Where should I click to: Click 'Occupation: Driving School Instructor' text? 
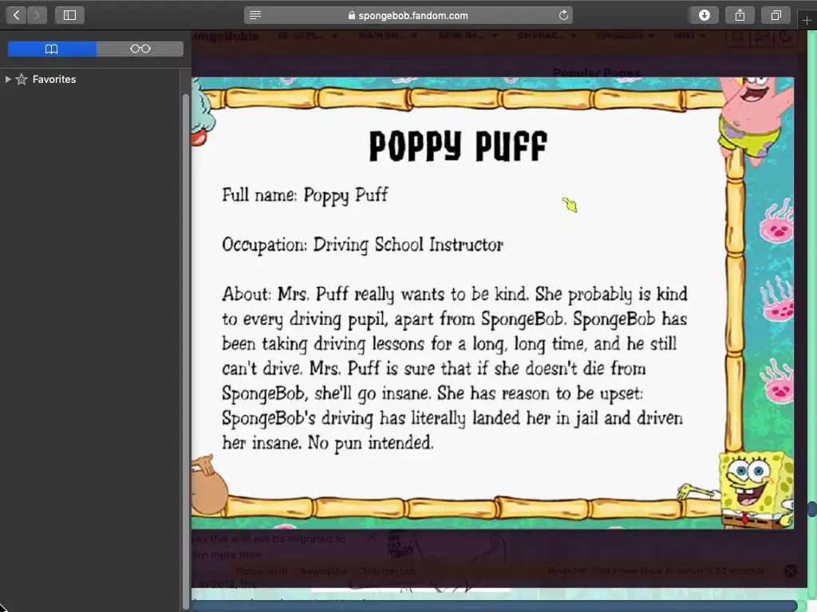[363, 245]
